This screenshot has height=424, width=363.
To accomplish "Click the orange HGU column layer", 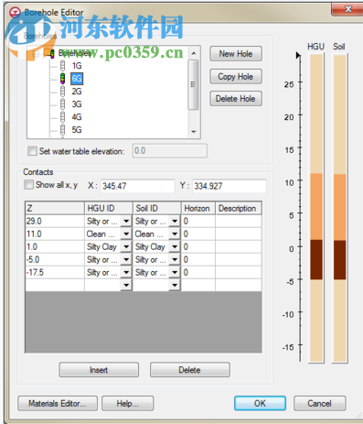I will click(316, 207).
